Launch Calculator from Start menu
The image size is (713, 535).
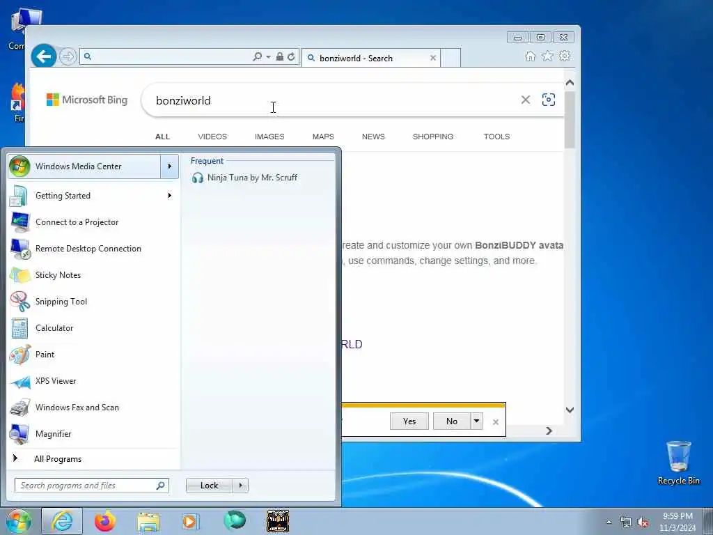coord(93,328)
